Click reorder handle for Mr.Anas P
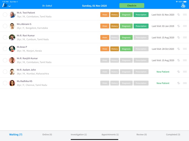This screenshot has height=141, width=189. point(185,49)
